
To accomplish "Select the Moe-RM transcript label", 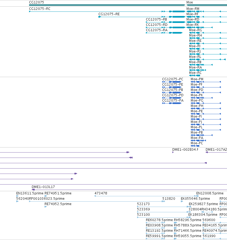I will (193, 9).
